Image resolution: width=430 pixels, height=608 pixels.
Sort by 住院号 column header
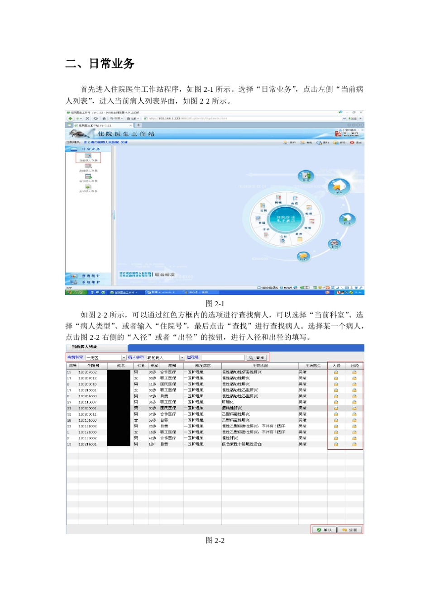(93, 366)
